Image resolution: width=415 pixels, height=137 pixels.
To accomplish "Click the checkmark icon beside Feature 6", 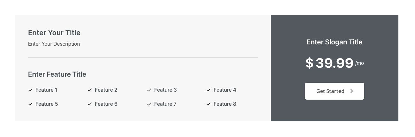I will pos(90,104).
